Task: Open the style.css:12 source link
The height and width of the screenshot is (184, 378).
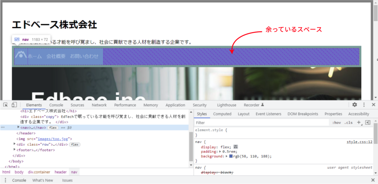Action: (359, 142)
